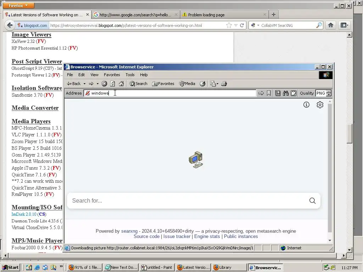
Task: Click the Quality PNG value field
Action: 320,93
